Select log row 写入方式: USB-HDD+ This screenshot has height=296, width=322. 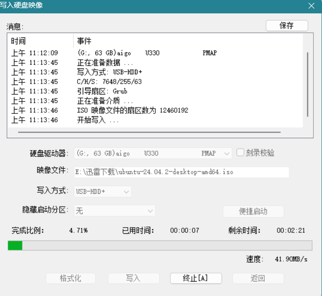pyautogui.click(x=155, y=72)
